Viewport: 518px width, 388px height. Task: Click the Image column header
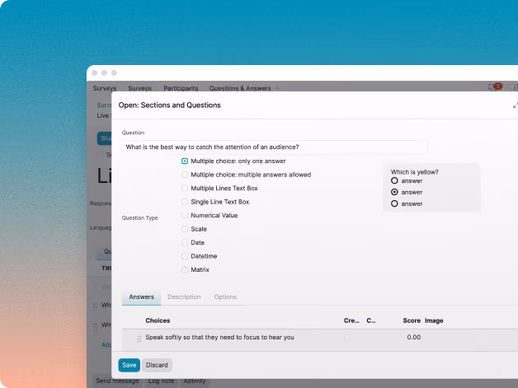pyautogui.click(x=434, y=320)
